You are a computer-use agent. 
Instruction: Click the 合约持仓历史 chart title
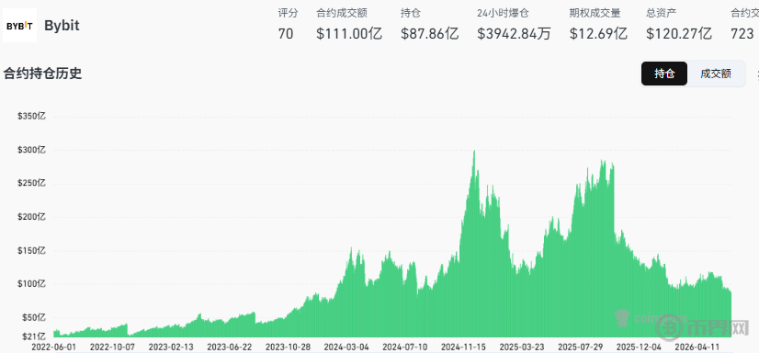coord(42,74)
